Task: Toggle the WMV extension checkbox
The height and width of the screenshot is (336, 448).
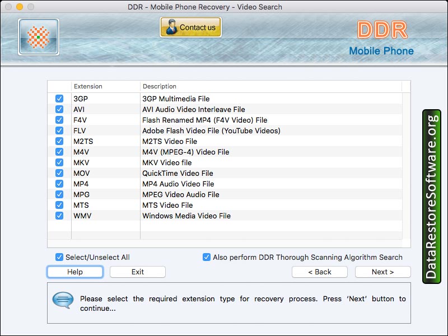Action: [x=59, y=216]
